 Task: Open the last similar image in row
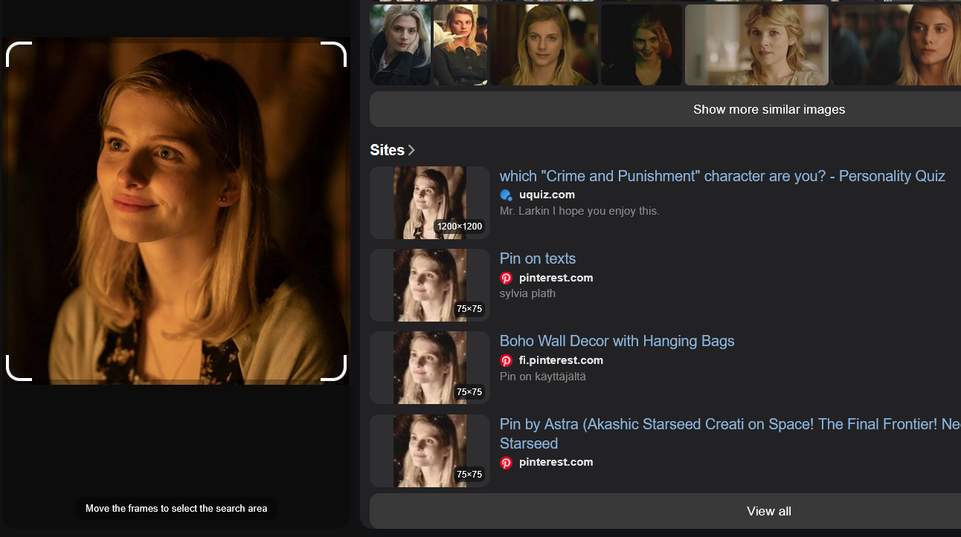(896, 45)
